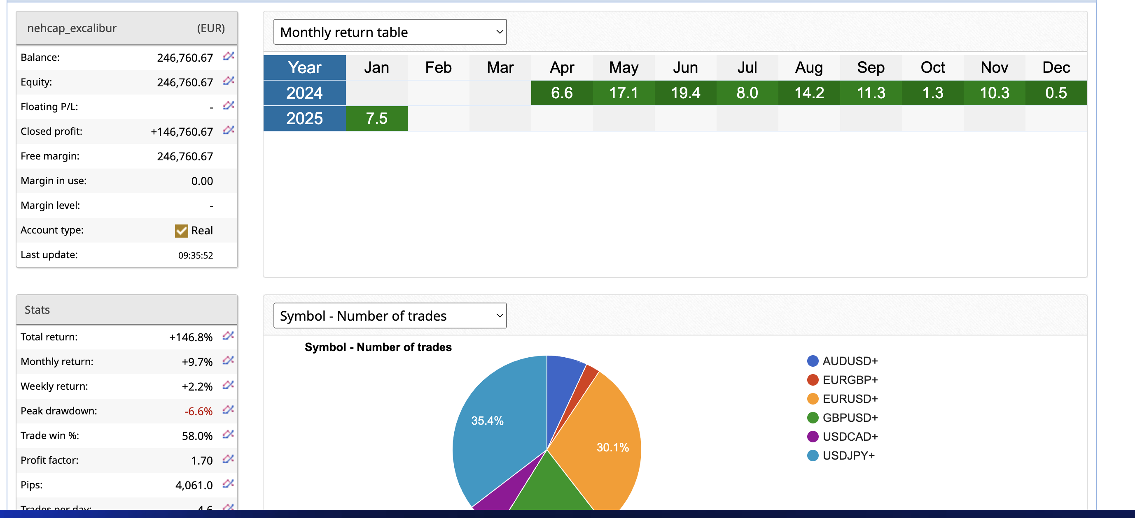Image resolution: width=1135 pixels, height=518 pixels.
Task: Open the Peak drawdown chart icon
Action: 227,410
